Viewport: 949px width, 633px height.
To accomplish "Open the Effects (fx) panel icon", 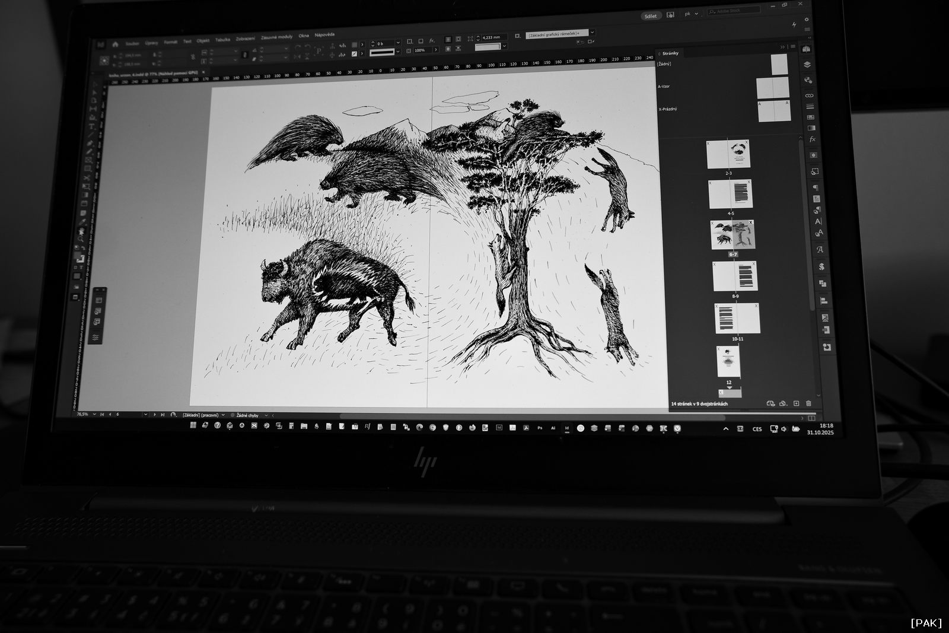I will click(812, 139).
